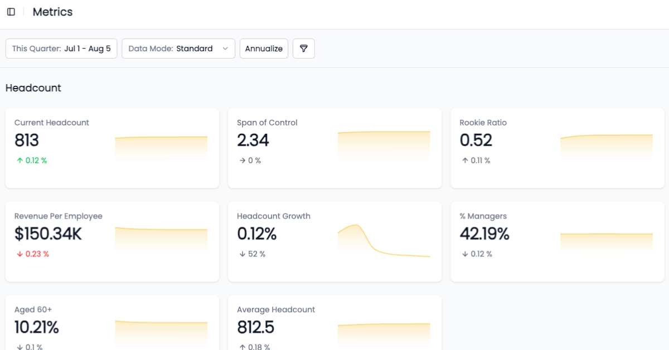Open the This Quarter date range picker
The width and height of the screenshot is (669, 350).
61,48
